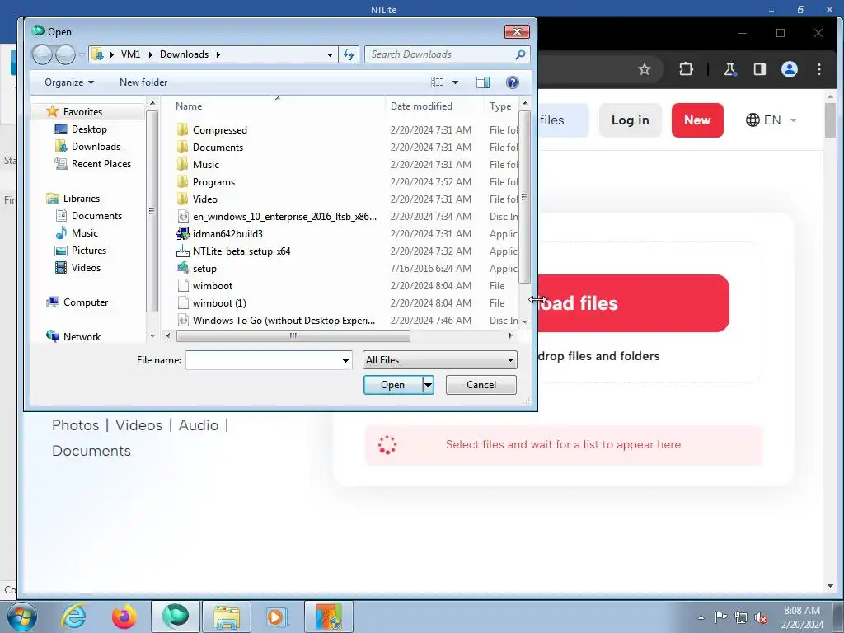
Task: Click the Log in button
Action: (631, 120)
